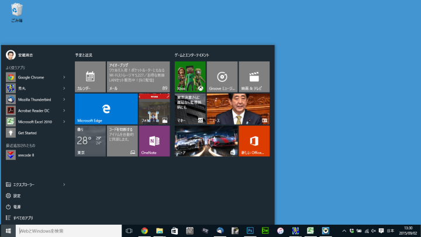This screenshot has height=237, width=421.
Task: Open the 新しい Office tile
Action: tap(254, 141)
